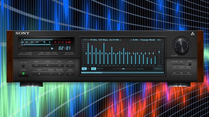Click the AIMP triangle logo
209x117 pixels.
192,34
